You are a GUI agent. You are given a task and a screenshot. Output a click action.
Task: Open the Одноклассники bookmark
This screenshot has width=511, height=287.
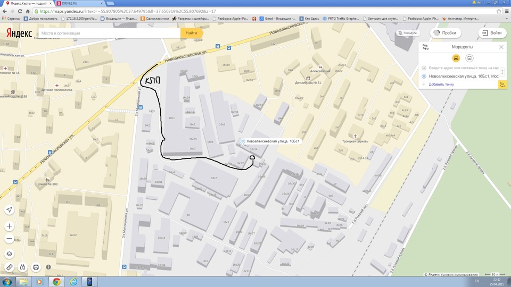pyautogui.click(x=155, y=19)
